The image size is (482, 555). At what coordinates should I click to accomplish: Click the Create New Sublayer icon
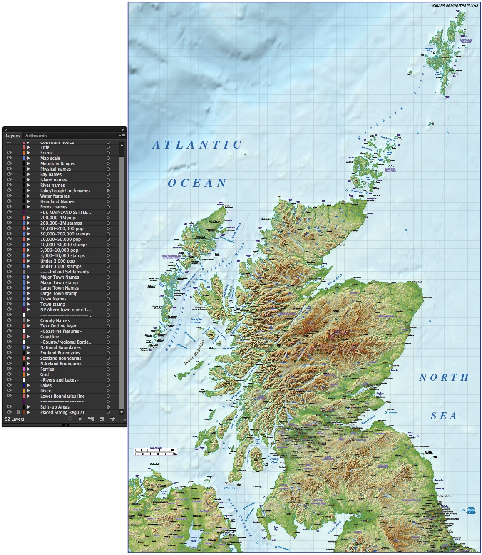pyautogui.click(x=90, y=419)
